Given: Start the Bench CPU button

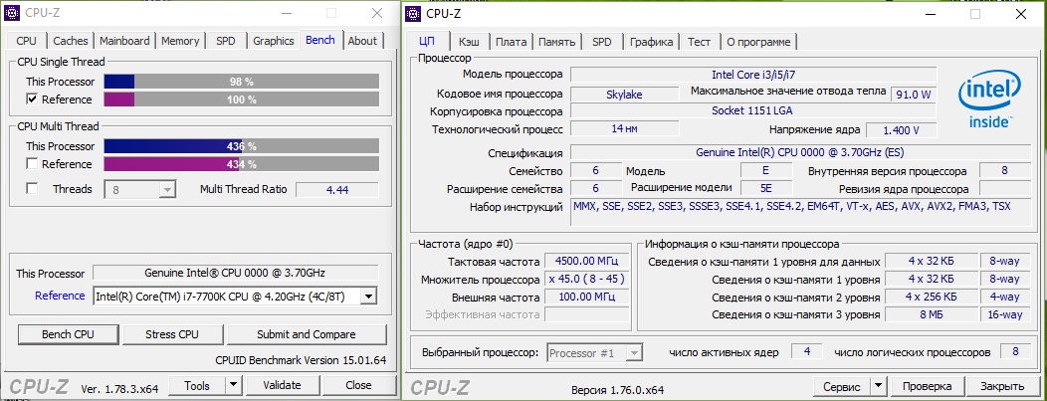Looking at the screenshot, I should (x=68, y=334).
